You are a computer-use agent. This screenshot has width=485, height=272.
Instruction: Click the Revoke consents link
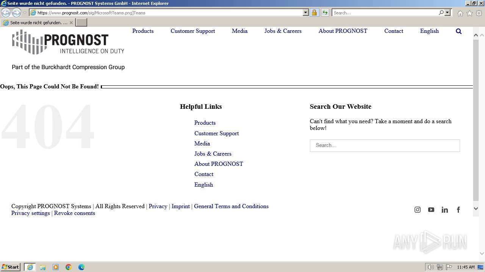click(x=75, y=213)
